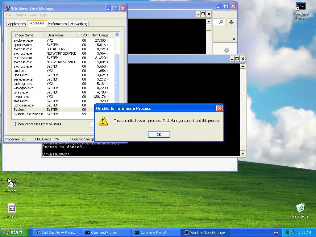Viewport: 316px width, 237px height.
Task: Select the System process row
Action: click(x=53, y=110)
